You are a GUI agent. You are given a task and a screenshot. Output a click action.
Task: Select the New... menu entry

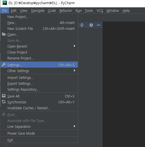(x=39, y=23)
